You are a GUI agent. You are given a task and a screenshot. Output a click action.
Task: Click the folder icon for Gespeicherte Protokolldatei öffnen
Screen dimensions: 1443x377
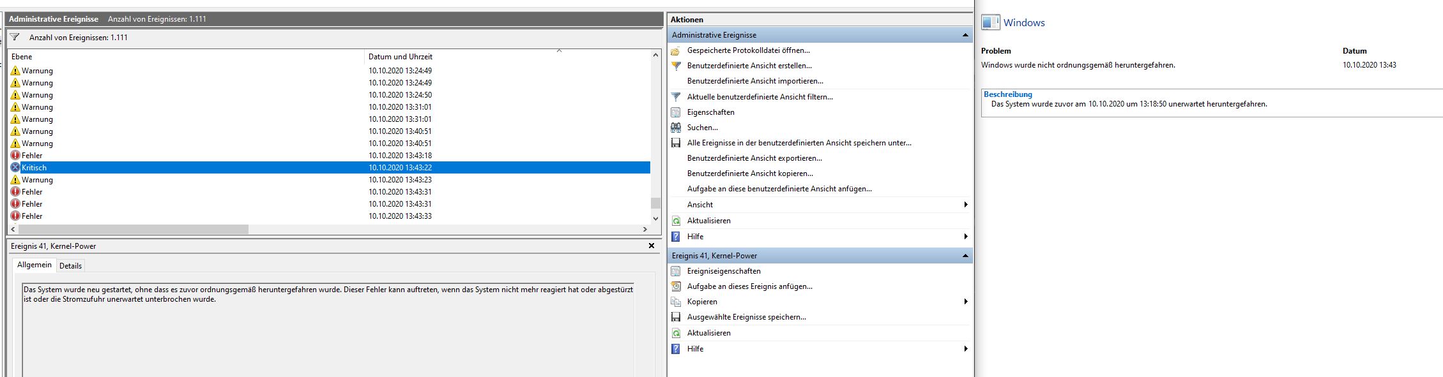[x=676, y=50]
